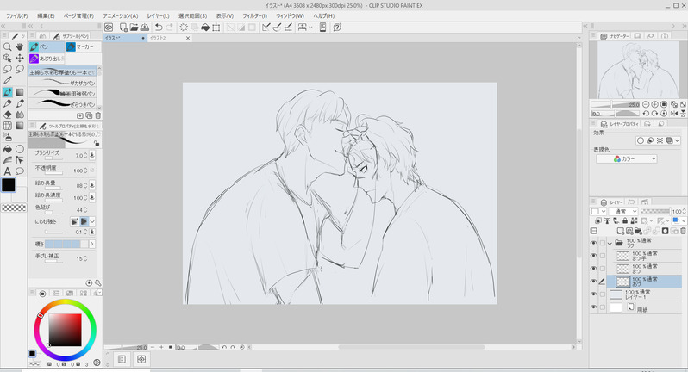This screenshot has height=372, width=688.
Task: Toggle the Lock layer icon
Action: 625,220
